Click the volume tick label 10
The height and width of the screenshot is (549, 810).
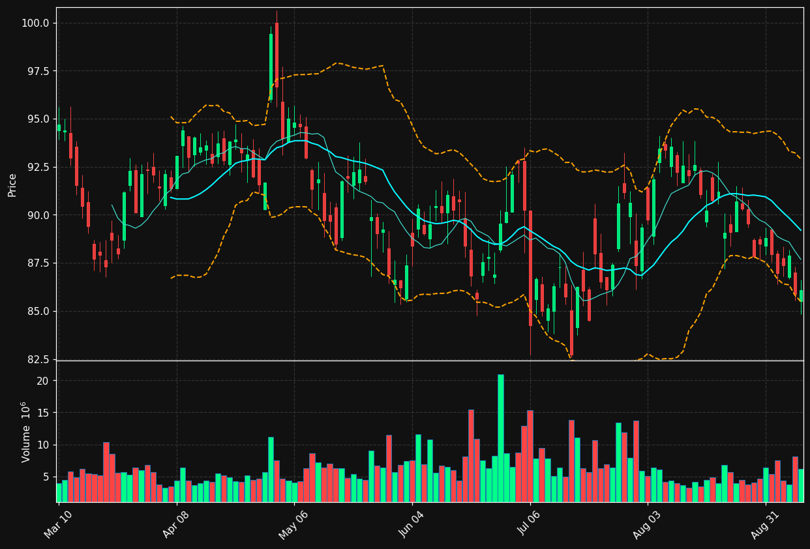coord(44,445)
